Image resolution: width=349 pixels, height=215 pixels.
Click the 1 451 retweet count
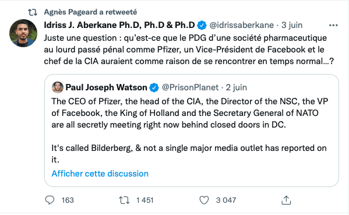click(x=145, y=200)
